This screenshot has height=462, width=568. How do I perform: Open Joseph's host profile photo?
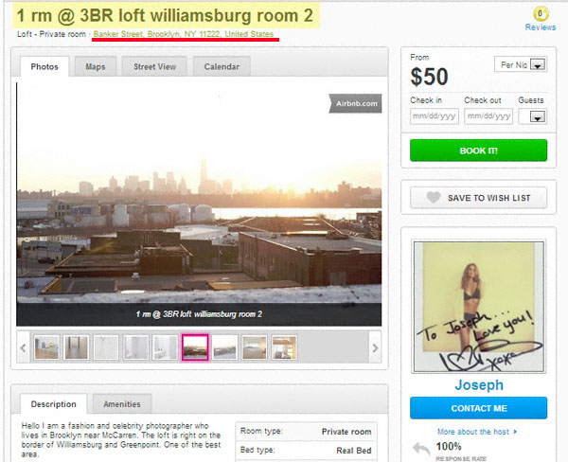tap(479, 307)
